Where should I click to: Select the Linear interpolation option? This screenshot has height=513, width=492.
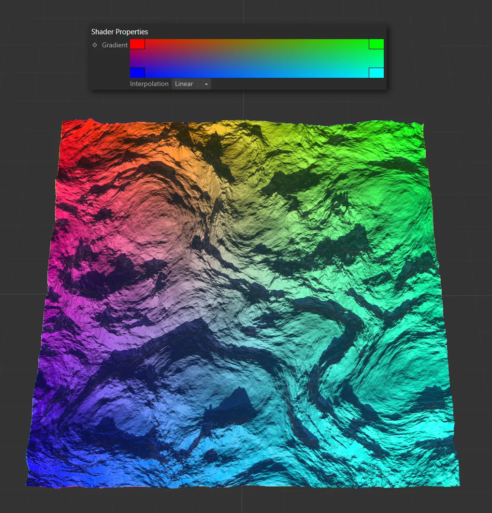click(x=184, y=84)
